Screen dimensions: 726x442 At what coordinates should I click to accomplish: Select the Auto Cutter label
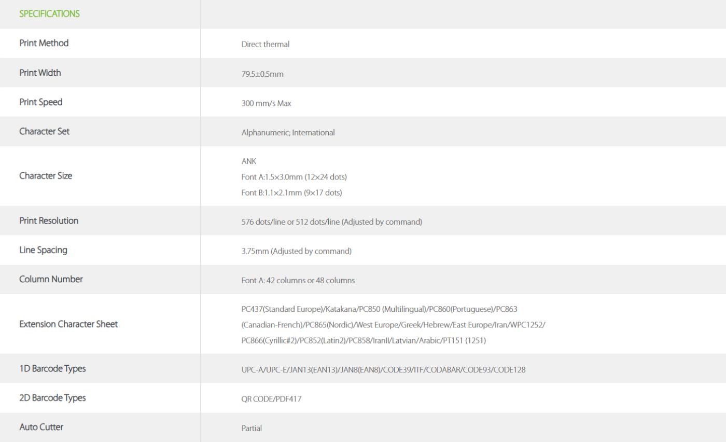pos(41,427)
